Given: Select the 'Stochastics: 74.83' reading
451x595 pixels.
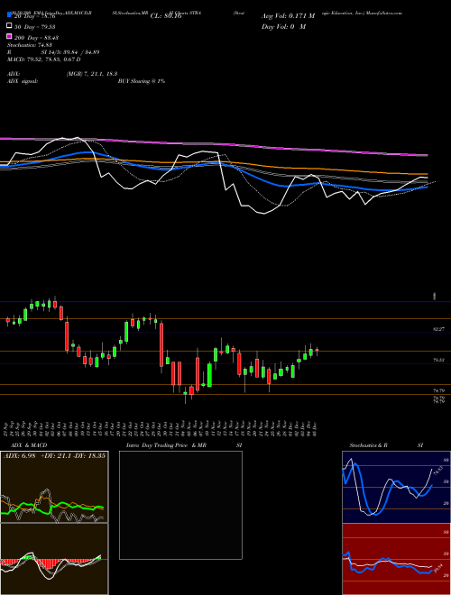Looking at the screenshot, I should point(29,45).
